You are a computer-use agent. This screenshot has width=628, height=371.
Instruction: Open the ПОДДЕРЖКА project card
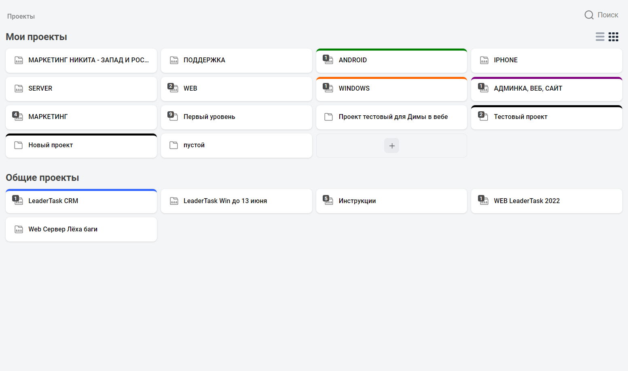[x=237, y=61]
